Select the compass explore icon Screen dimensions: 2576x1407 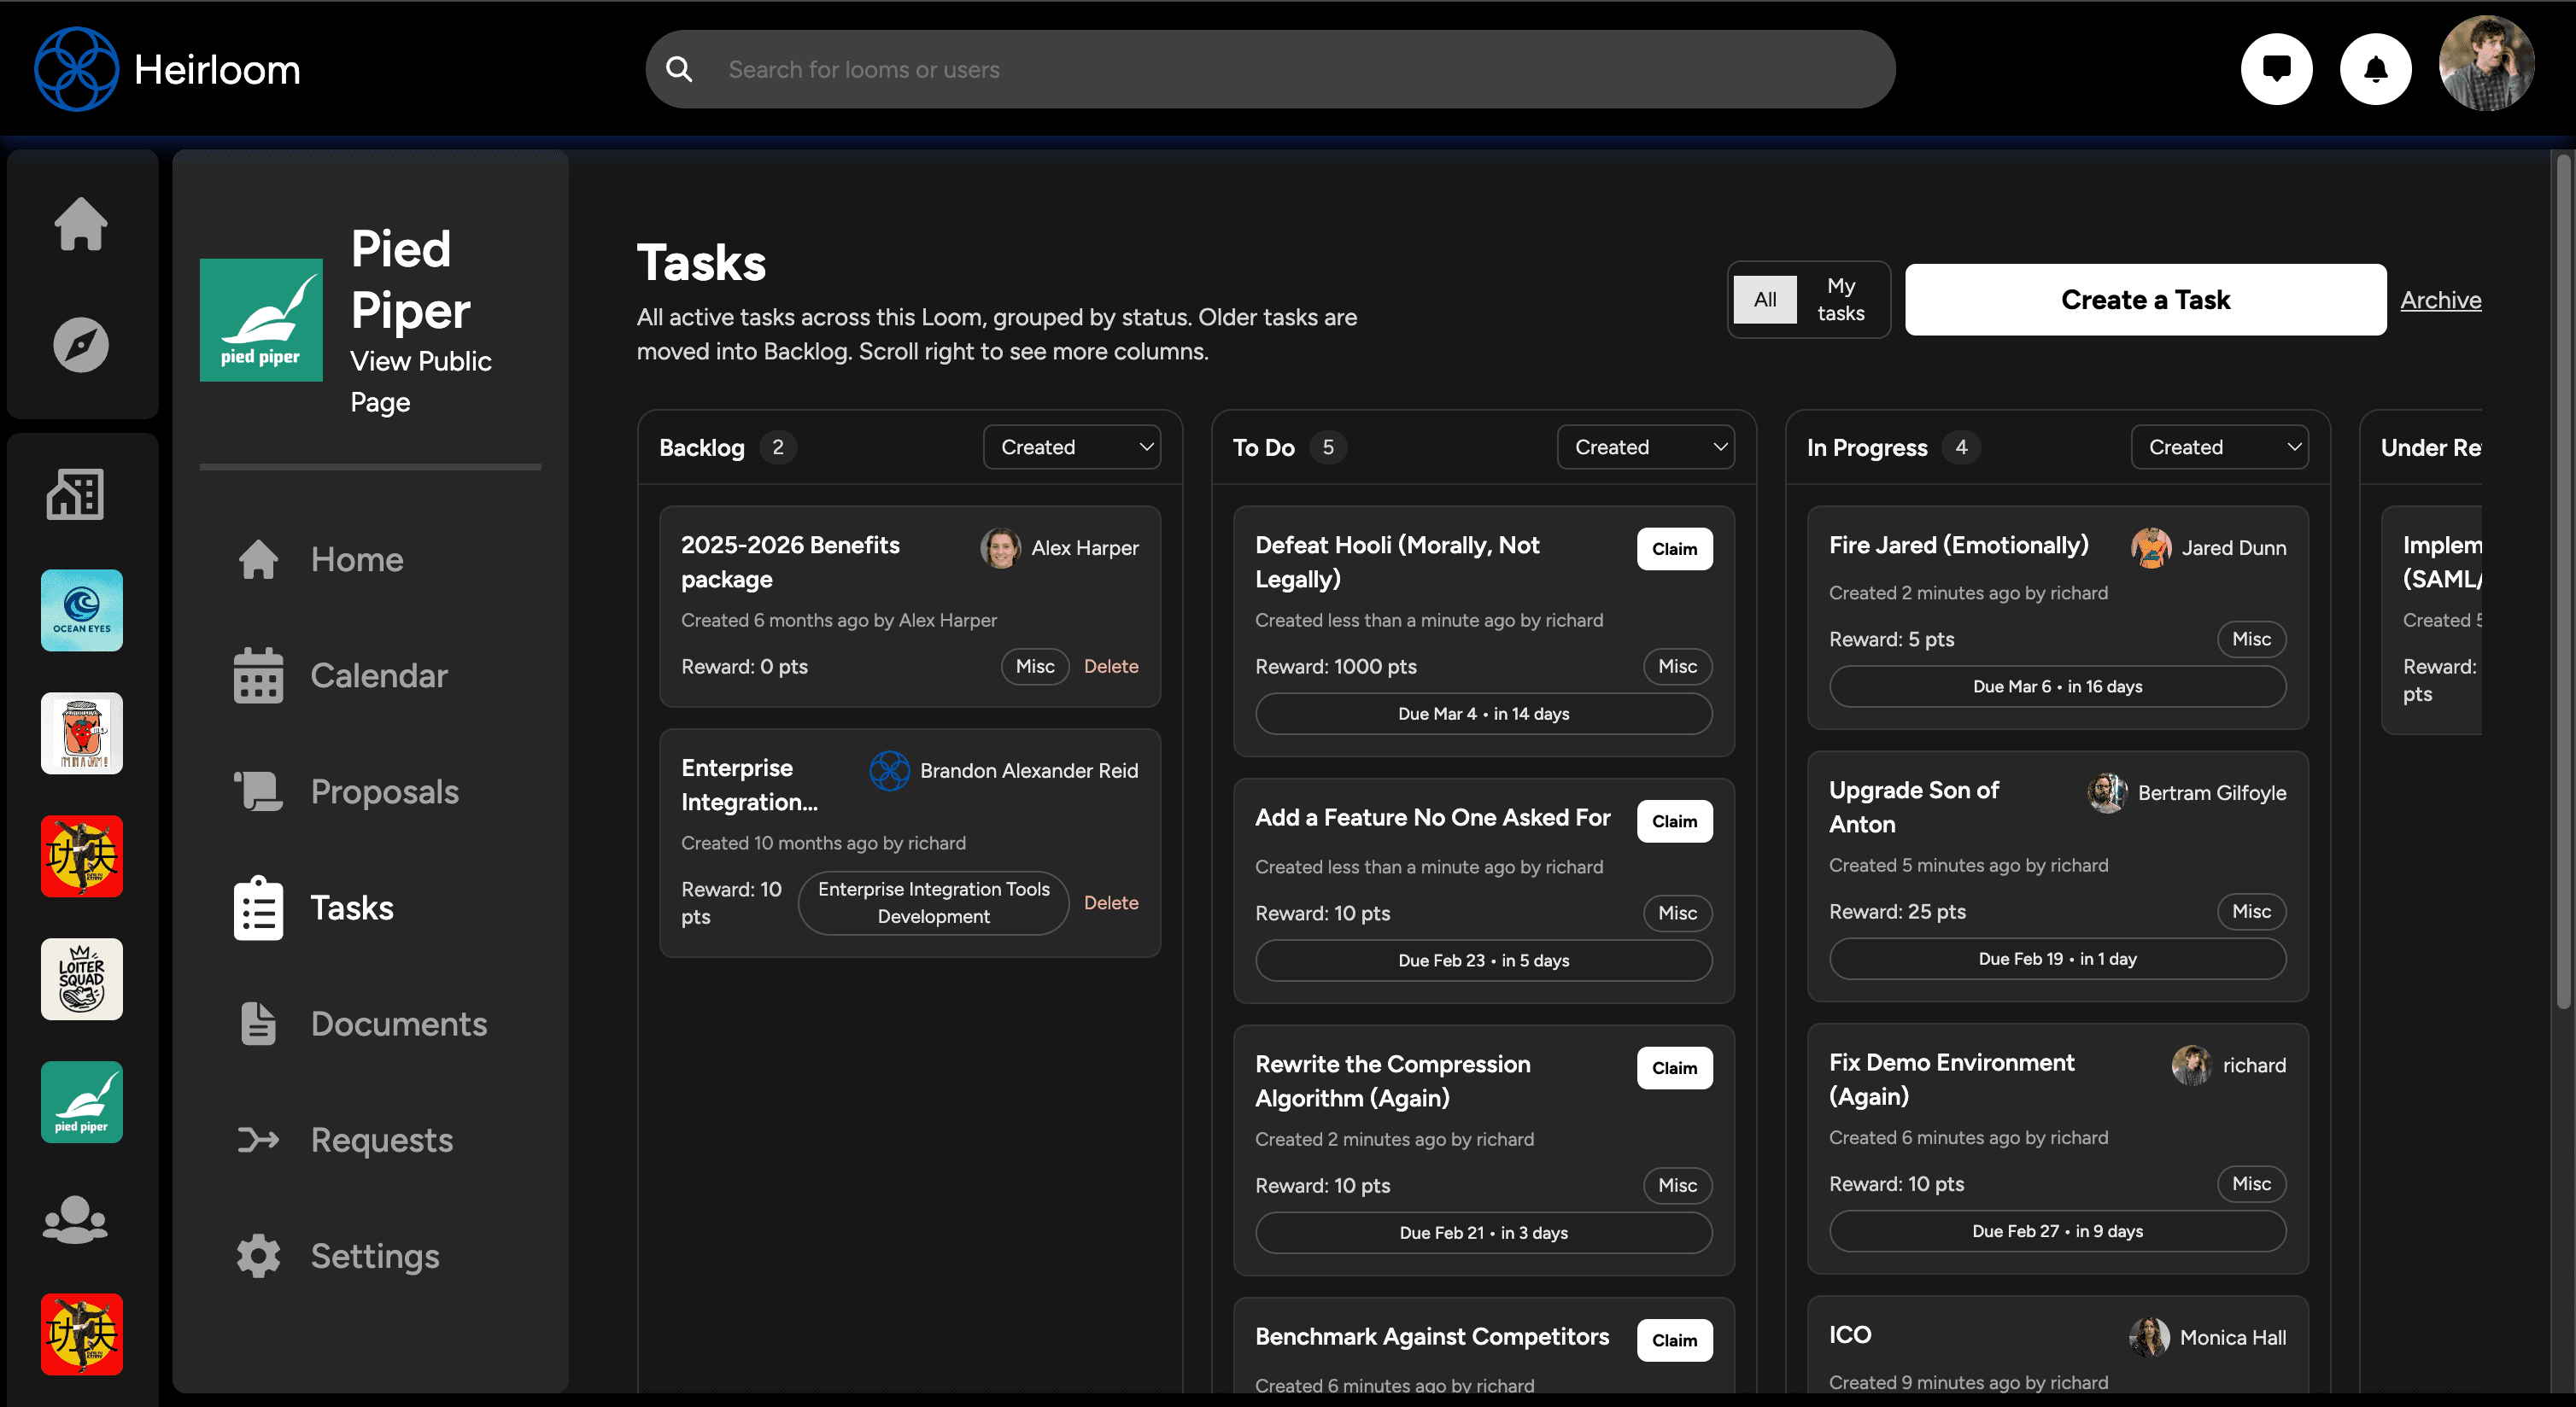click(x=81, y=345)
